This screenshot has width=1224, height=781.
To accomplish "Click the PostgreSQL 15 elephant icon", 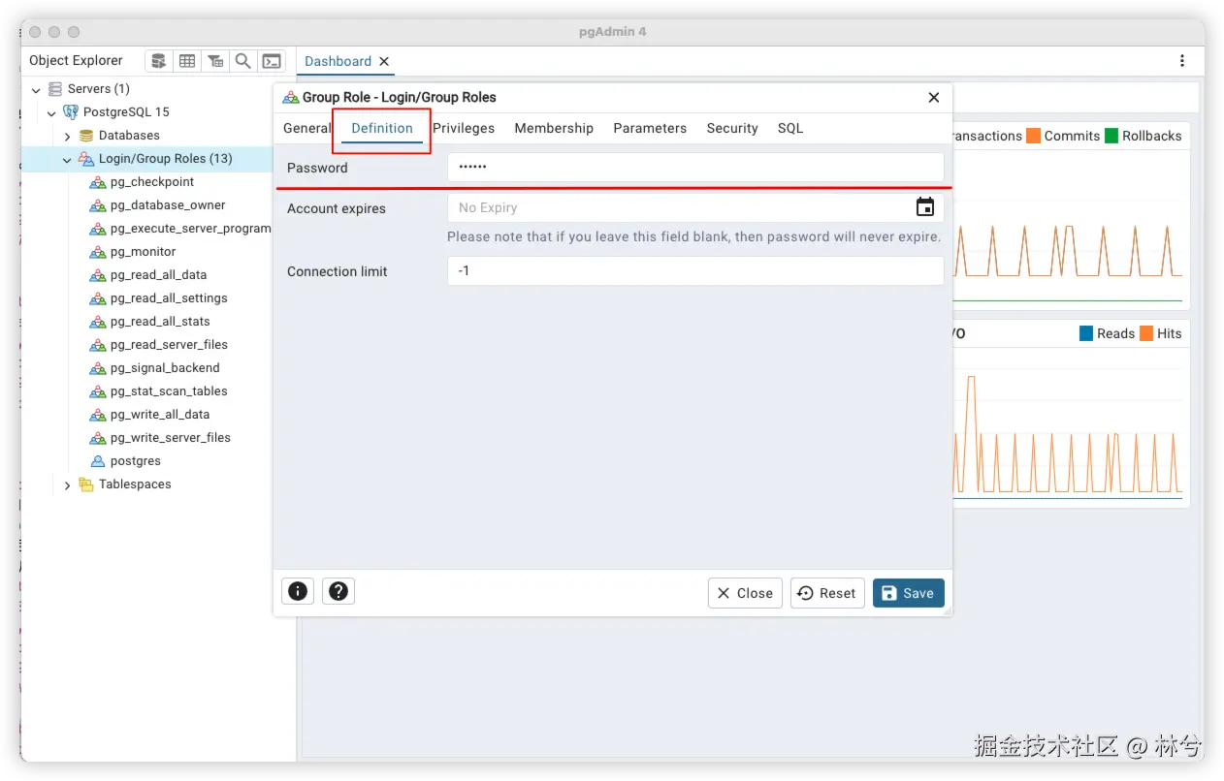I will click(x=71, y=112).
